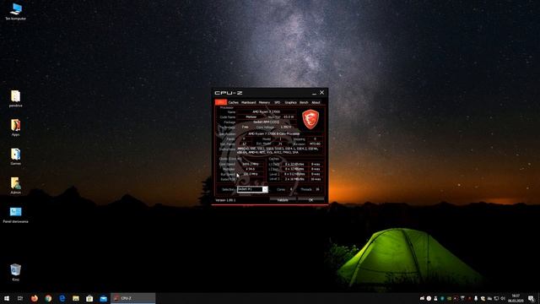Open the Windows Start menu
This screenshot has width=540, height=304.
[x=7, y=298]
